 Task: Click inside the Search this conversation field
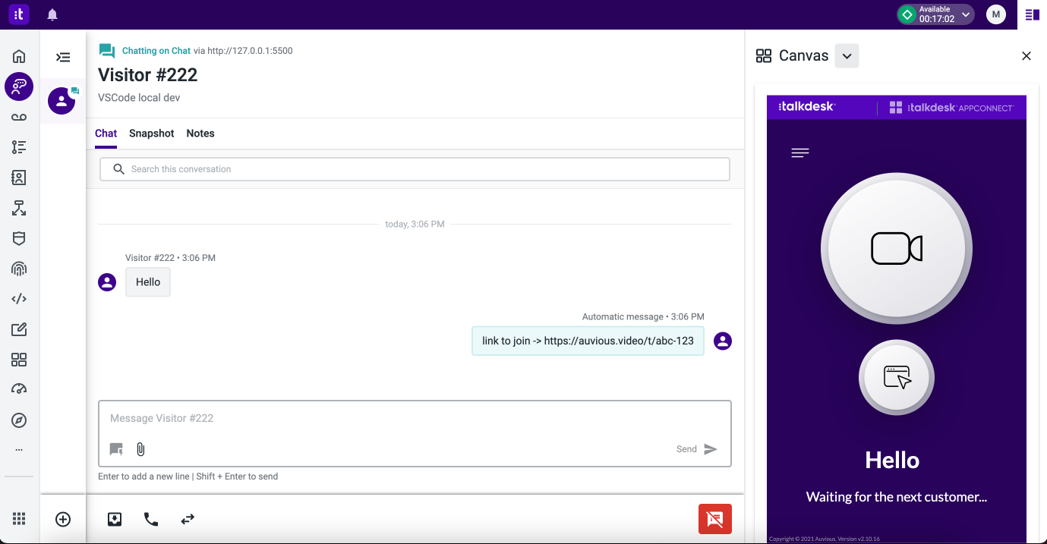415,168
